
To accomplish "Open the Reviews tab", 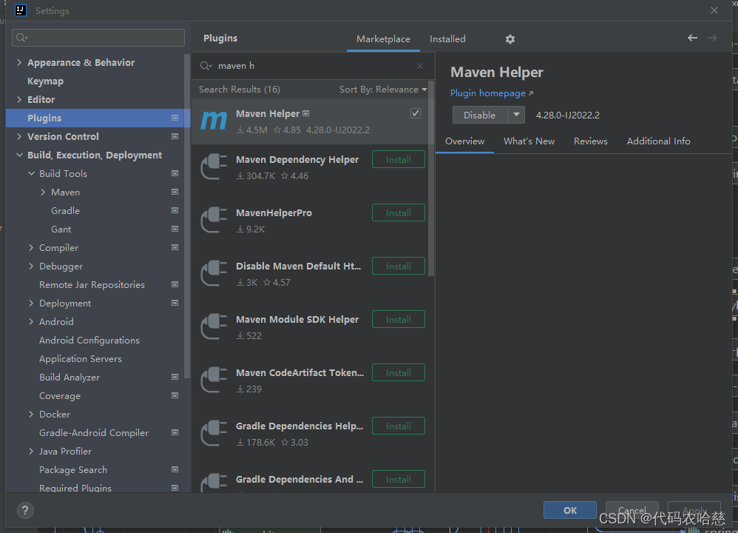I will tap(591, 141).
